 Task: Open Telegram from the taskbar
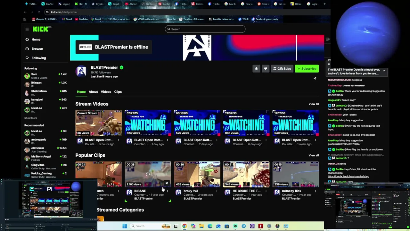[x=244, y=226]
